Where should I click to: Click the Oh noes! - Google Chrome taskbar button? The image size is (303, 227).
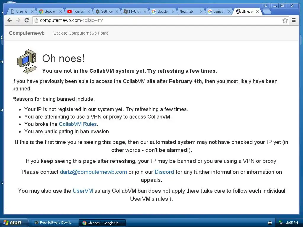tap(102, 223)
